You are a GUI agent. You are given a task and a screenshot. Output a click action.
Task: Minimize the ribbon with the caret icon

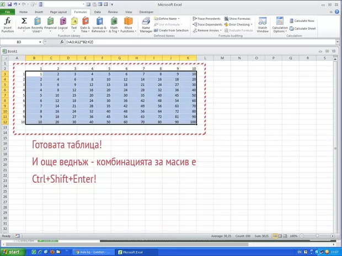[x=332, y=12]
